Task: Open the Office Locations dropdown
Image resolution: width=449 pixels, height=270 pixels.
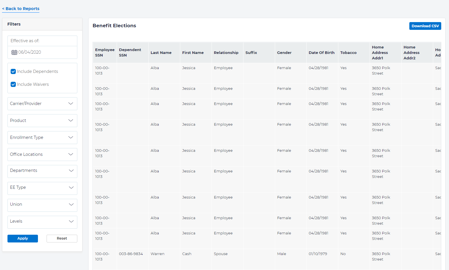Action: tap(42, 154)
